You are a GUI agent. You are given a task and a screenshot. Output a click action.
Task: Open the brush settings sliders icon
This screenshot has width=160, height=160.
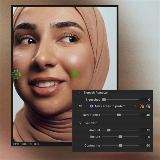[80, 106]
